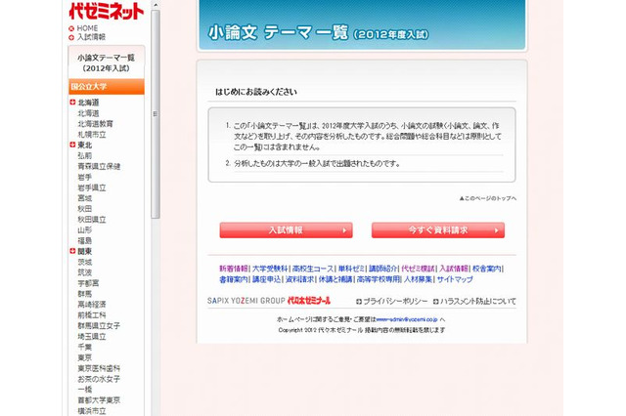The width and height of the screenshot is (626, 416).
Task: Select 秋田県立 in the sidebar list
Action: pos(92,220)
